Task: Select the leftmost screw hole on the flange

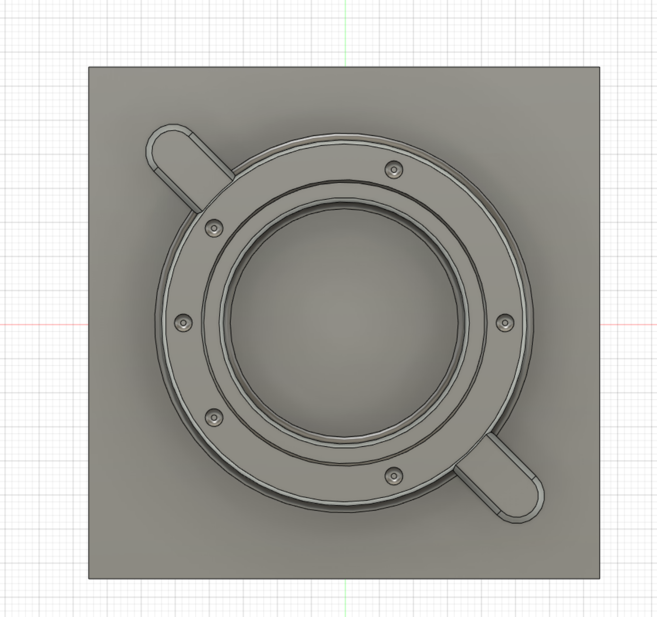Action: pyautogui.click(x=183, y=323)
